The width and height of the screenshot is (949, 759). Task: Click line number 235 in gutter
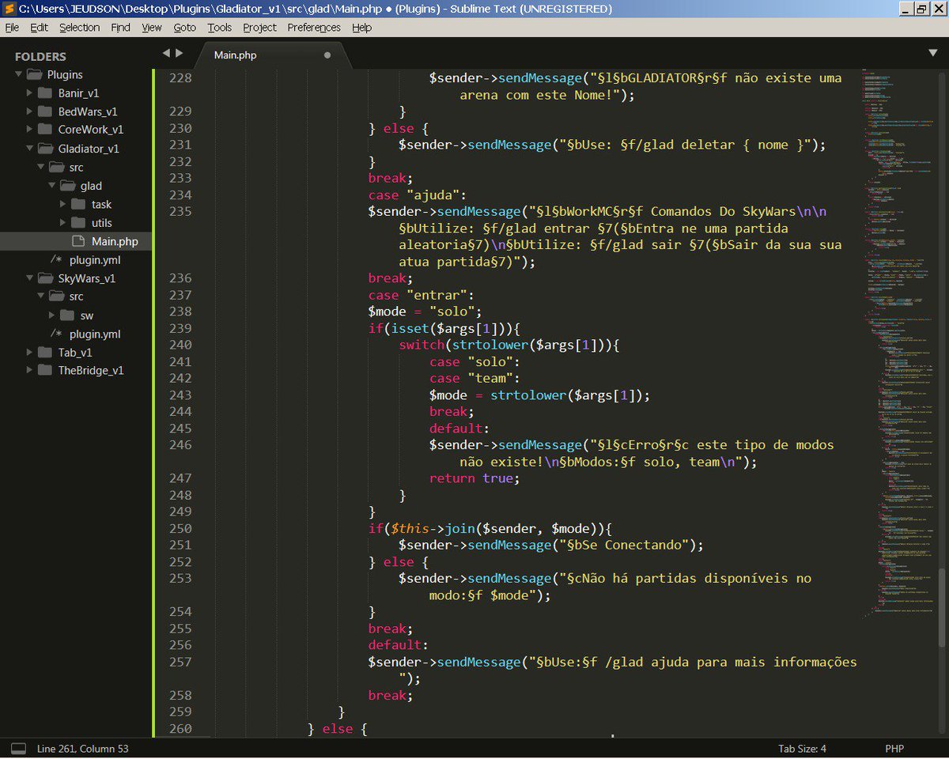180,211
